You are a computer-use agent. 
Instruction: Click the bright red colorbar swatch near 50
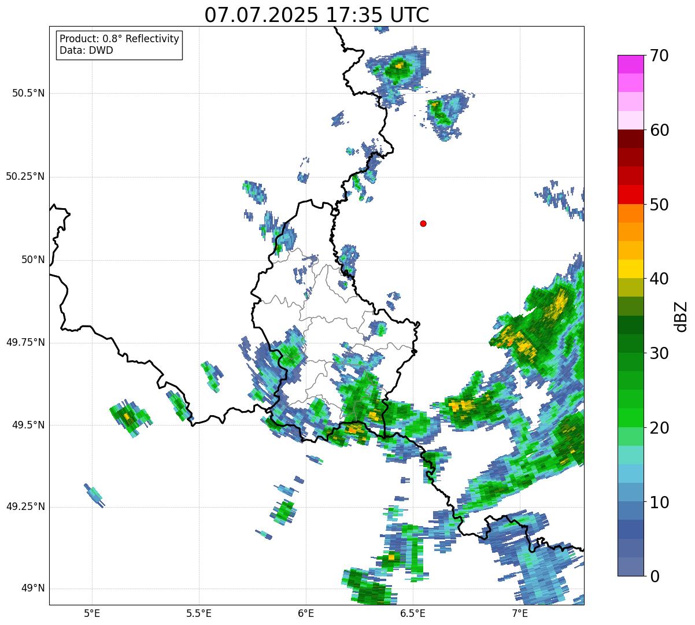pyautogui.click(x=630, y=195)
